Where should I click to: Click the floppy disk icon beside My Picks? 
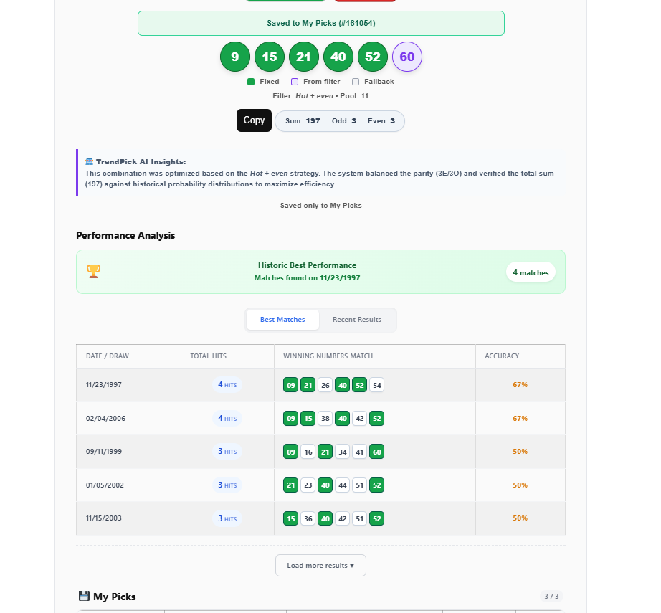[84, 597]
